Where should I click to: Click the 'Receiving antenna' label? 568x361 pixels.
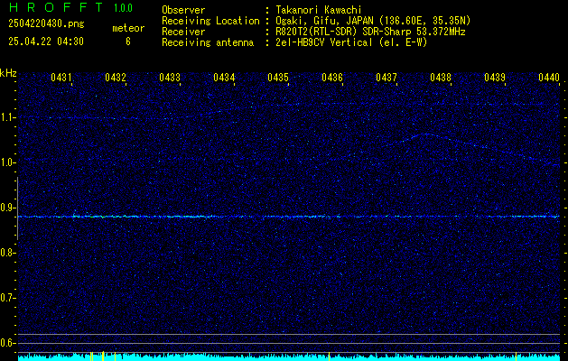click(208, 42)
